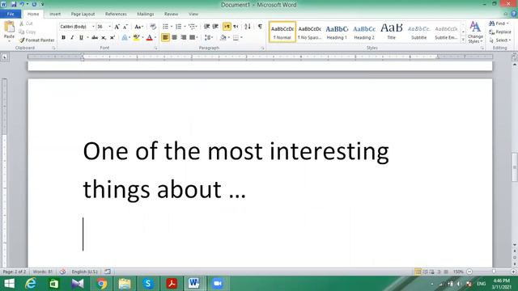Apply the Normal style
Screen dimensions: 518x291
(282, 32)
